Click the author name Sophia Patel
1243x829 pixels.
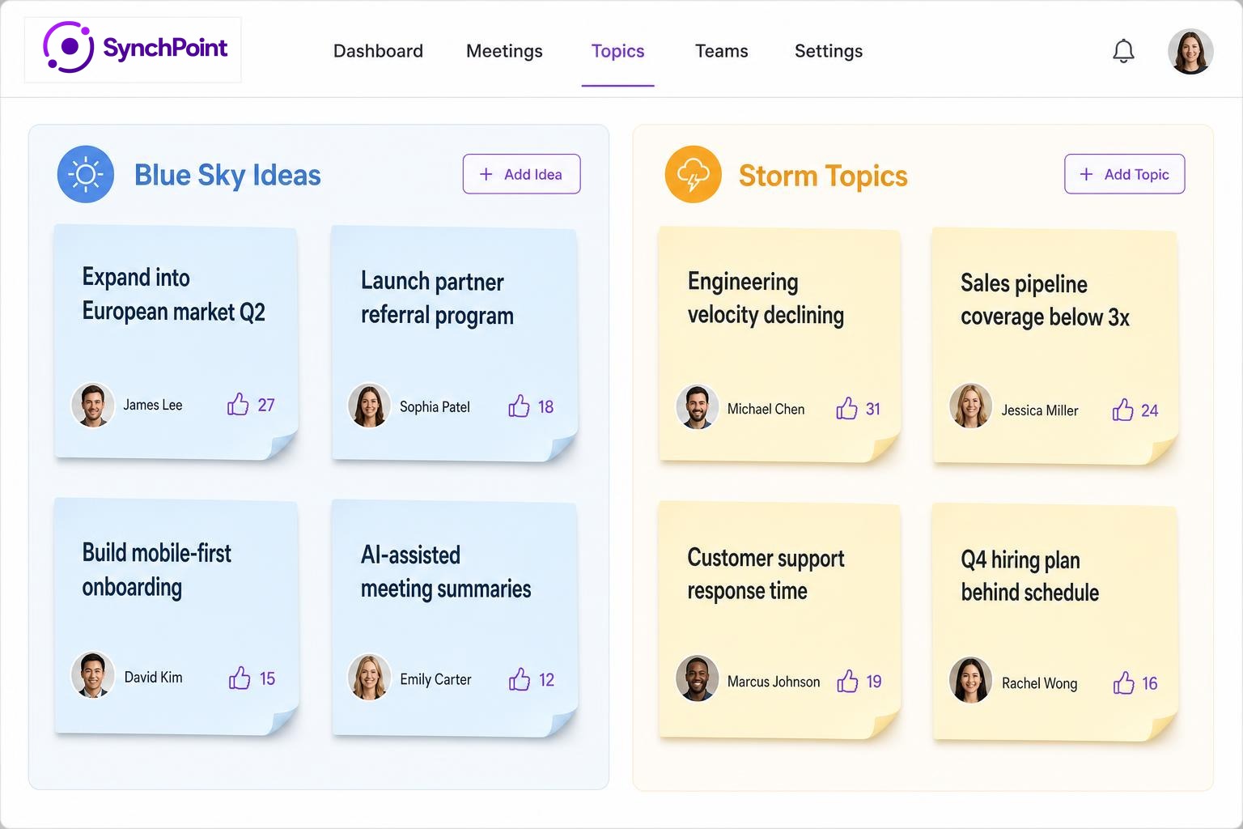435,406
